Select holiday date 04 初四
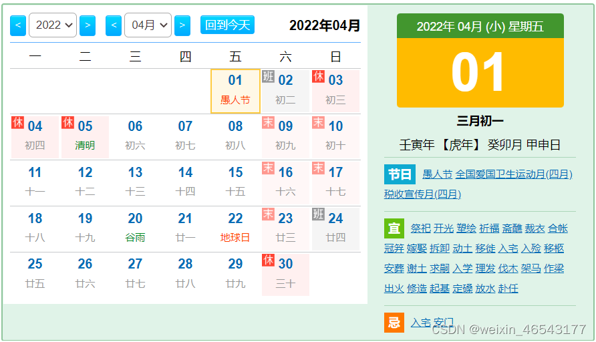596x342 pixels. 35,137
